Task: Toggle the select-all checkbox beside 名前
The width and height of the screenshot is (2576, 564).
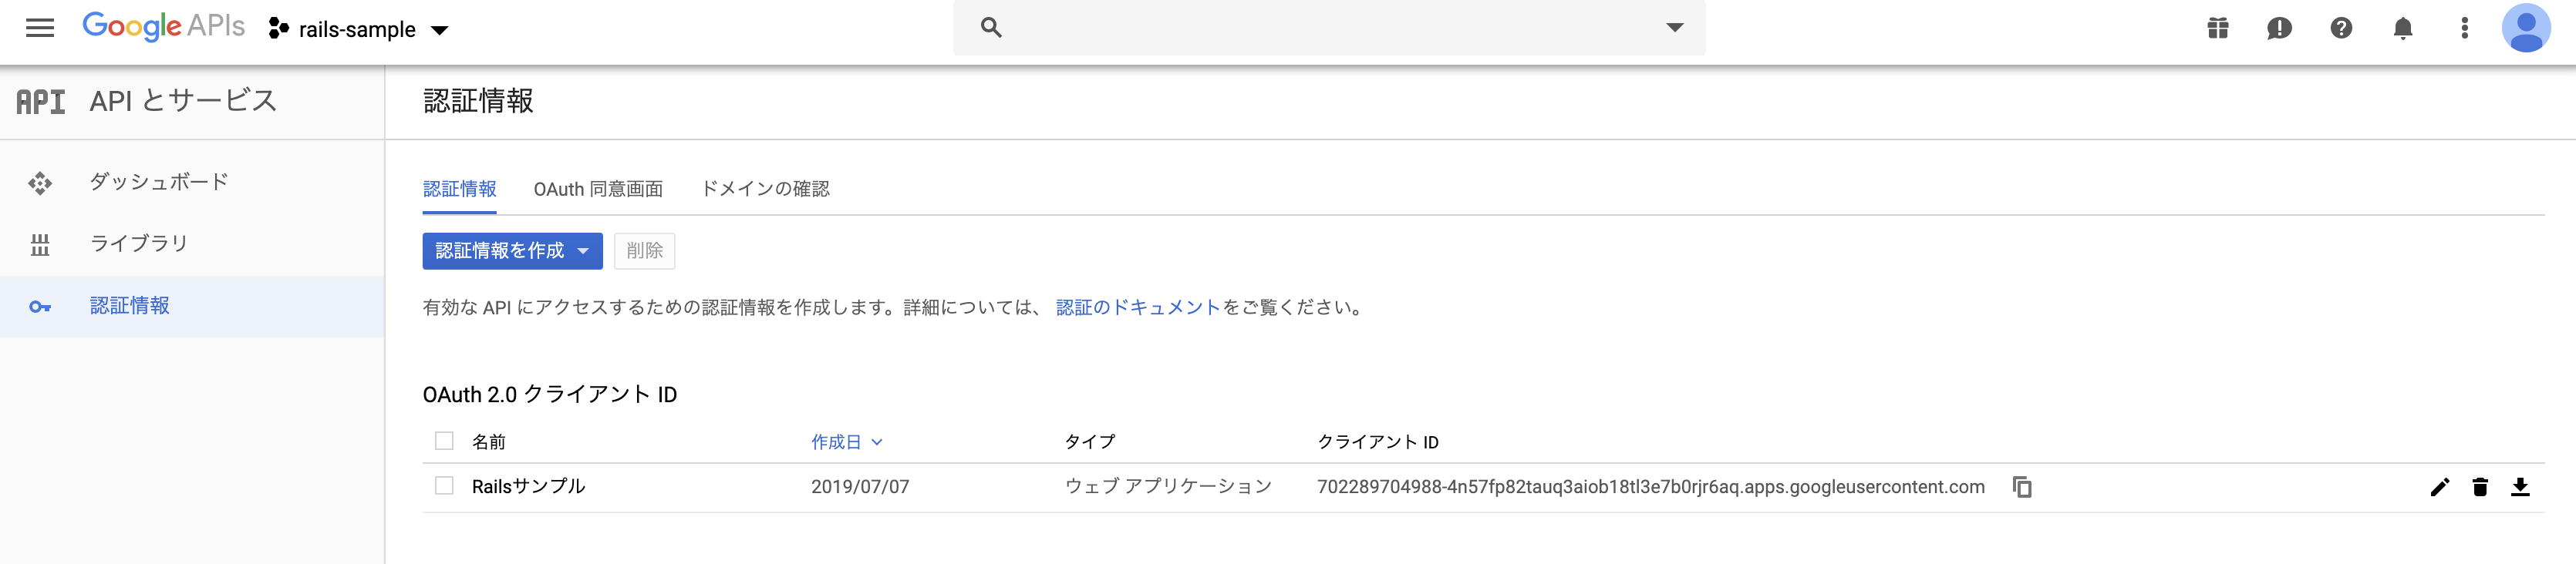Action: pyautogui.click(x=445, y=441)
